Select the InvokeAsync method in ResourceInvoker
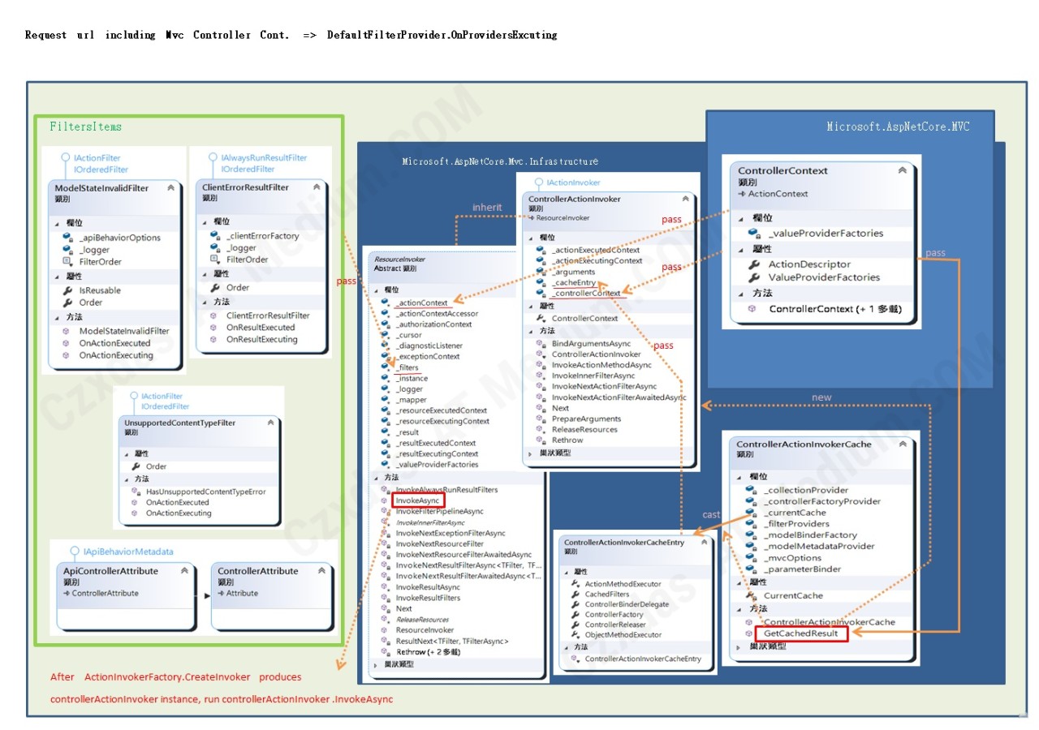Screen dimensions: 1039x730 pos(417,501)
